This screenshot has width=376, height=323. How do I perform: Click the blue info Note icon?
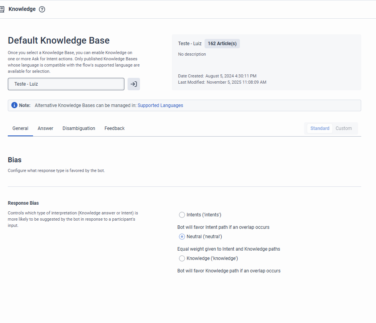point(14,105)
